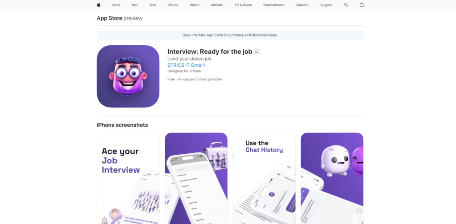View the Use the Chat History screenshot
This screenshot has width=456, height=224.
pyautogui.click(x=264, y=179)
